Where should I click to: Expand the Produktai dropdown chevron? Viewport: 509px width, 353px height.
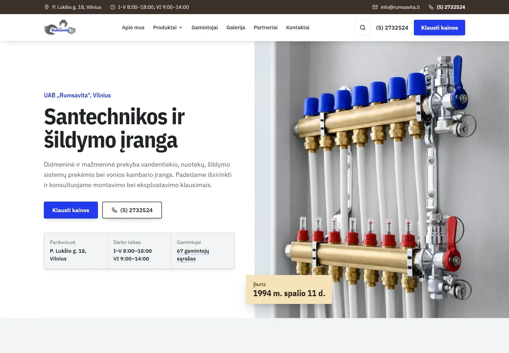pyautogui.click(x=181, y=28)
